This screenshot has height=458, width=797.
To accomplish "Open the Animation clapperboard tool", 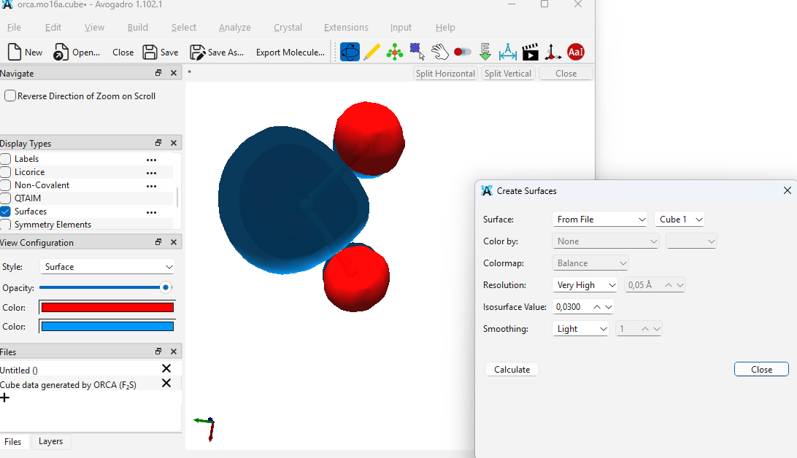I will click(530, 52).
